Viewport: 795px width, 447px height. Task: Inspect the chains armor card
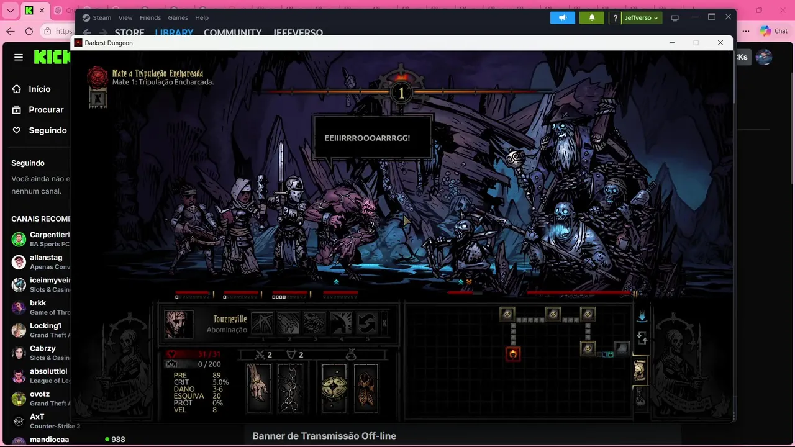pos(290,388)
